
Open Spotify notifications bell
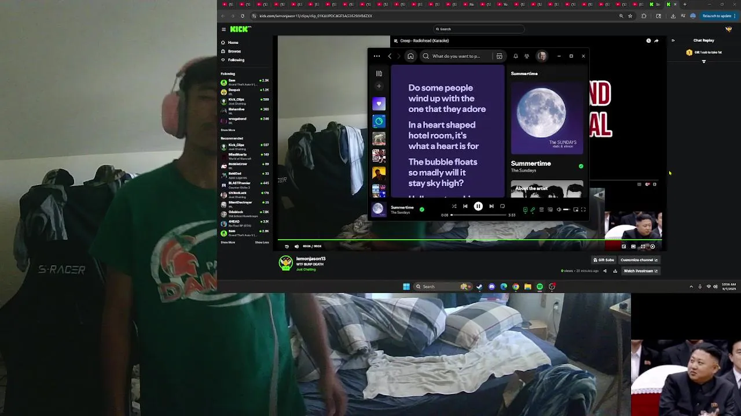tap(515, 56)
